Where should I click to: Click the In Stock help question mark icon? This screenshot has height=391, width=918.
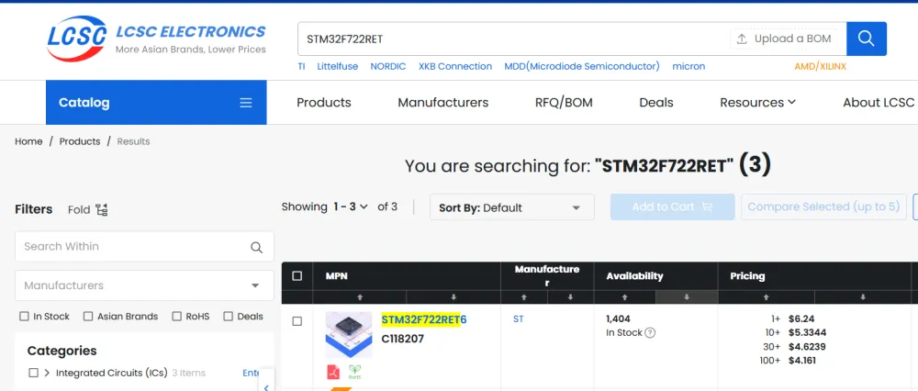(650, 332)
